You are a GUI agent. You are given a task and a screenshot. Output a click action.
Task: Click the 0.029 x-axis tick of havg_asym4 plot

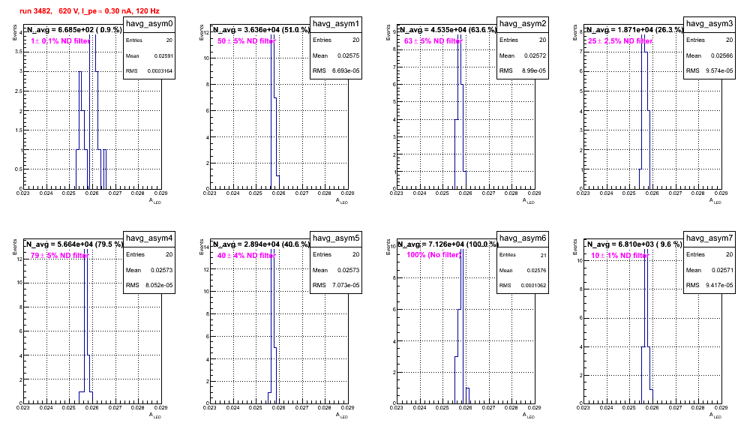click(x=161, y=407)
